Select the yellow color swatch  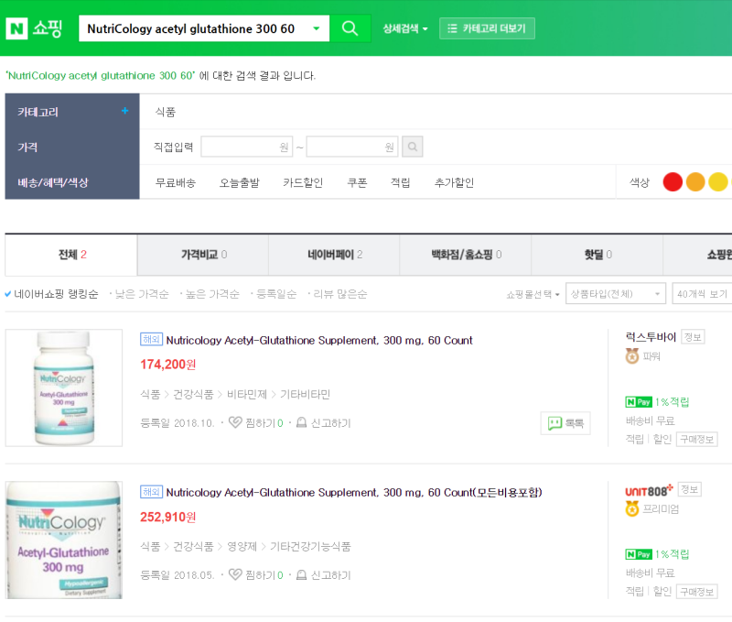(x=718, y=181)
